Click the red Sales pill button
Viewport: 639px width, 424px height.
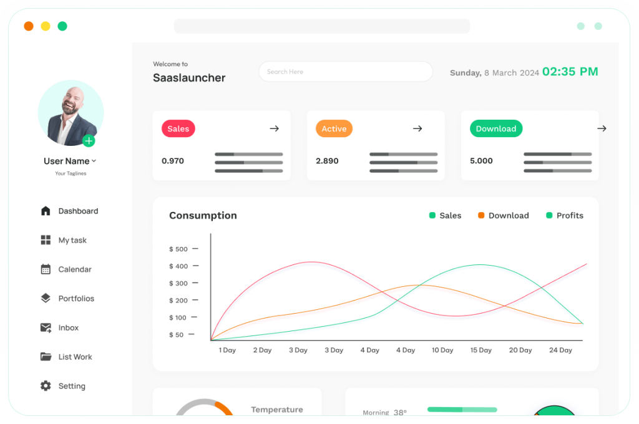(x=178, y=128)
